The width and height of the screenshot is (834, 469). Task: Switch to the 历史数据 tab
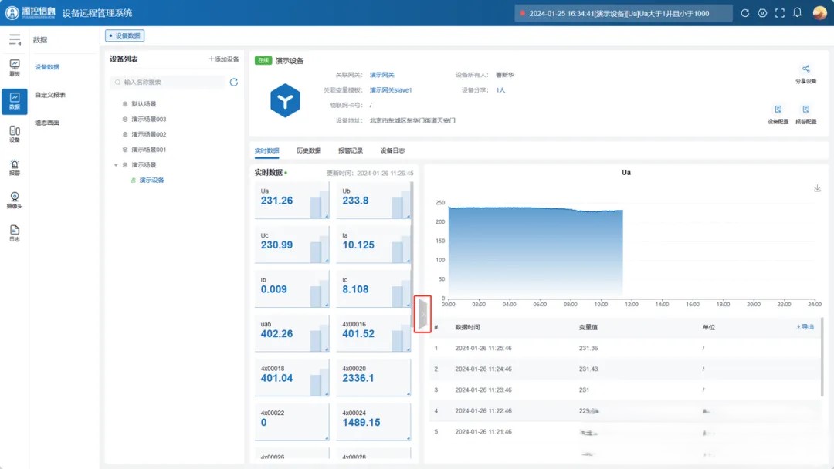point(308,151)
